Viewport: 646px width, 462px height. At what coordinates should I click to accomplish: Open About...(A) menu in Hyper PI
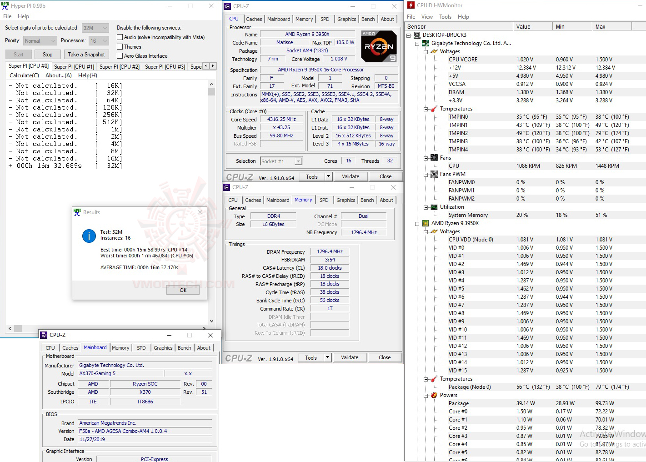click(59, 75)
